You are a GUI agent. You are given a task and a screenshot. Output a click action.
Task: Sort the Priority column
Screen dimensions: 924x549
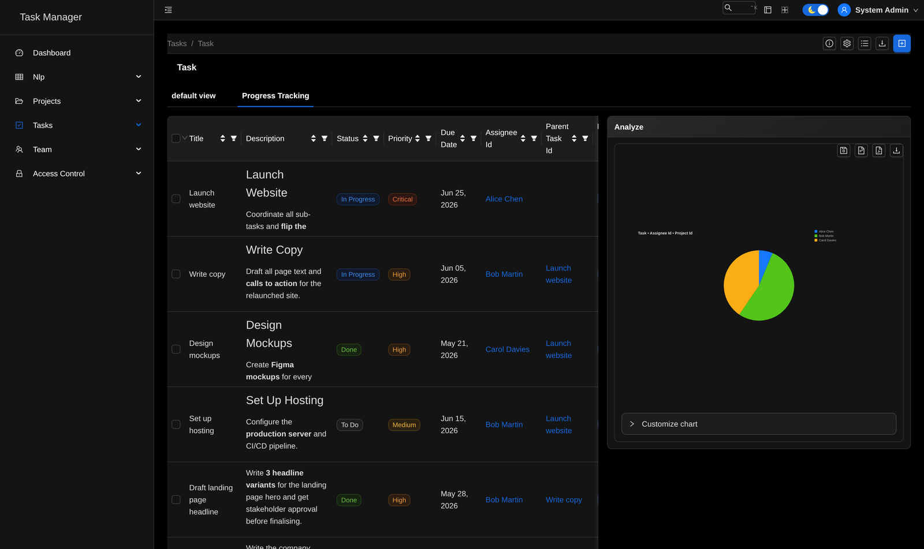tap(417, 138)
